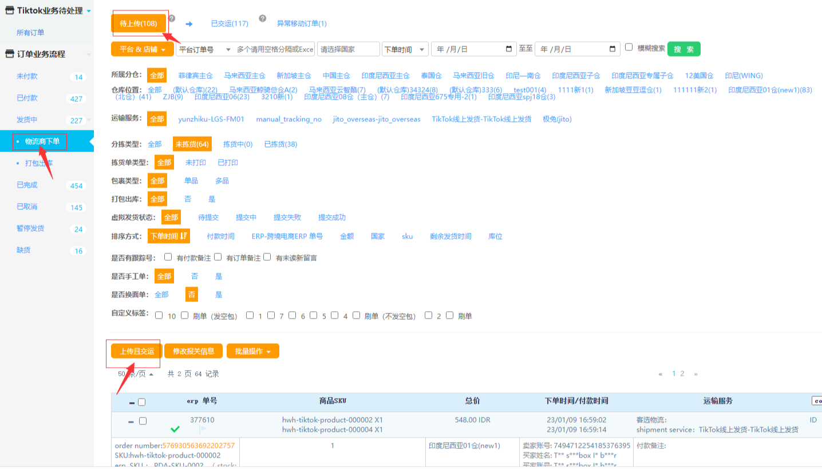
Task: Collapse order 377610 with its minus icon
Action: 131,422
